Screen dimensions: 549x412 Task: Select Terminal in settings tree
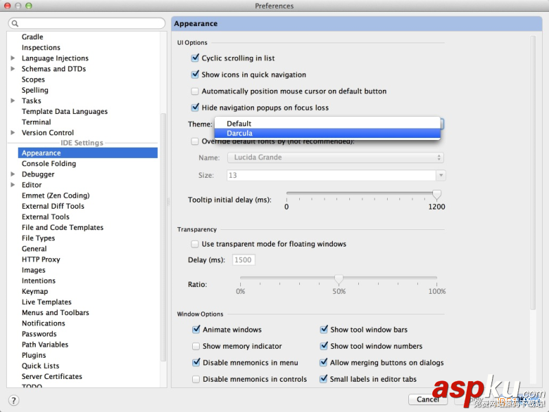click(x=36, y=122)
